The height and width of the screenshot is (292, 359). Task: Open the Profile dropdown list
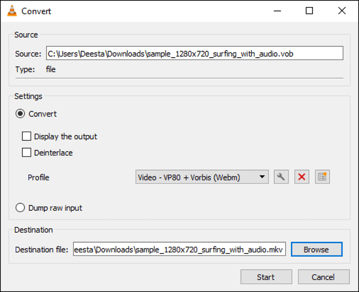[202, 177]
